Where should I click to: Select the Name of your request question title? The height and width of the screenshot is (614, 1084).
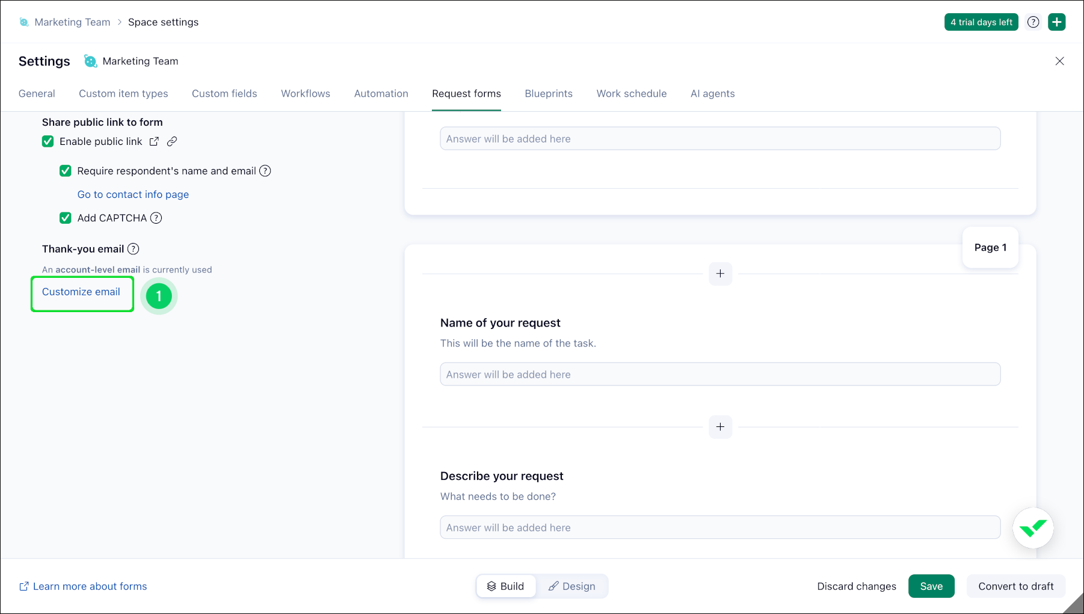pyautogui.click(x=500, y=323)
